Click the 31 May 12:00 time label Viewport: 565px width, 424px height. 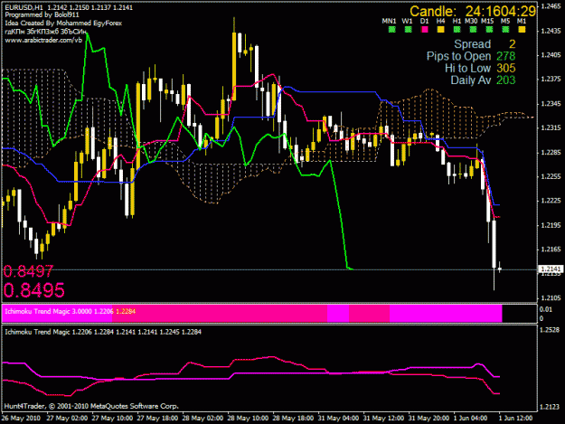tap(383, 419)
